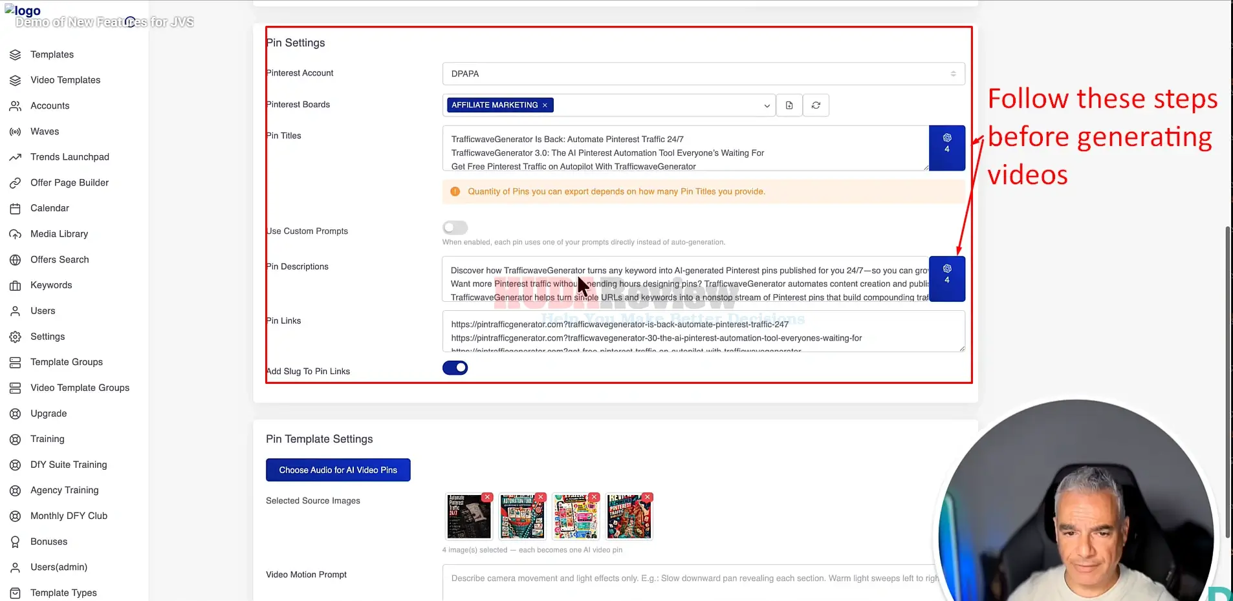Generate Pin Descriptions with the AI button
This screenshot has width=1233, height=601.
tap(947, 279)
